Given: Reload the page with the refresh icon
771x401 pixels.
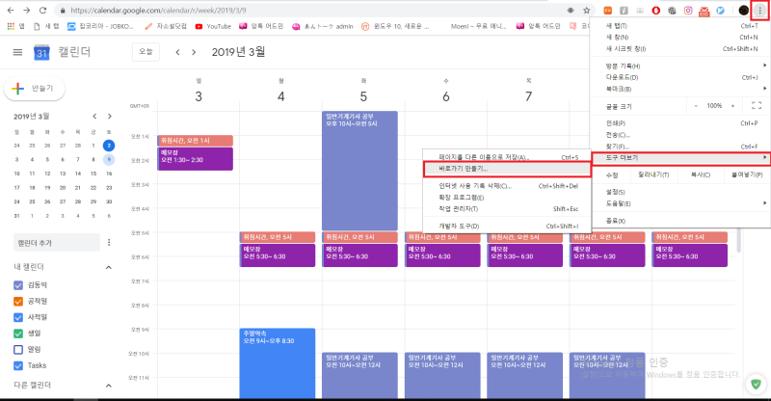Looking at the screenshot, I should [x=42, y=10].
